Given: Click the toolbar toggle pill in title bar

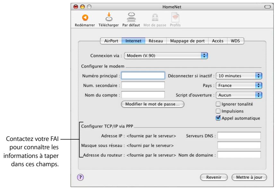Looking at the screenshot, I should pos(268,7).
